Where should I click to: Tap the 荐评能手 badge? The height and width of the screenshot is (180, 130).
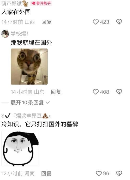pos(41,3)
